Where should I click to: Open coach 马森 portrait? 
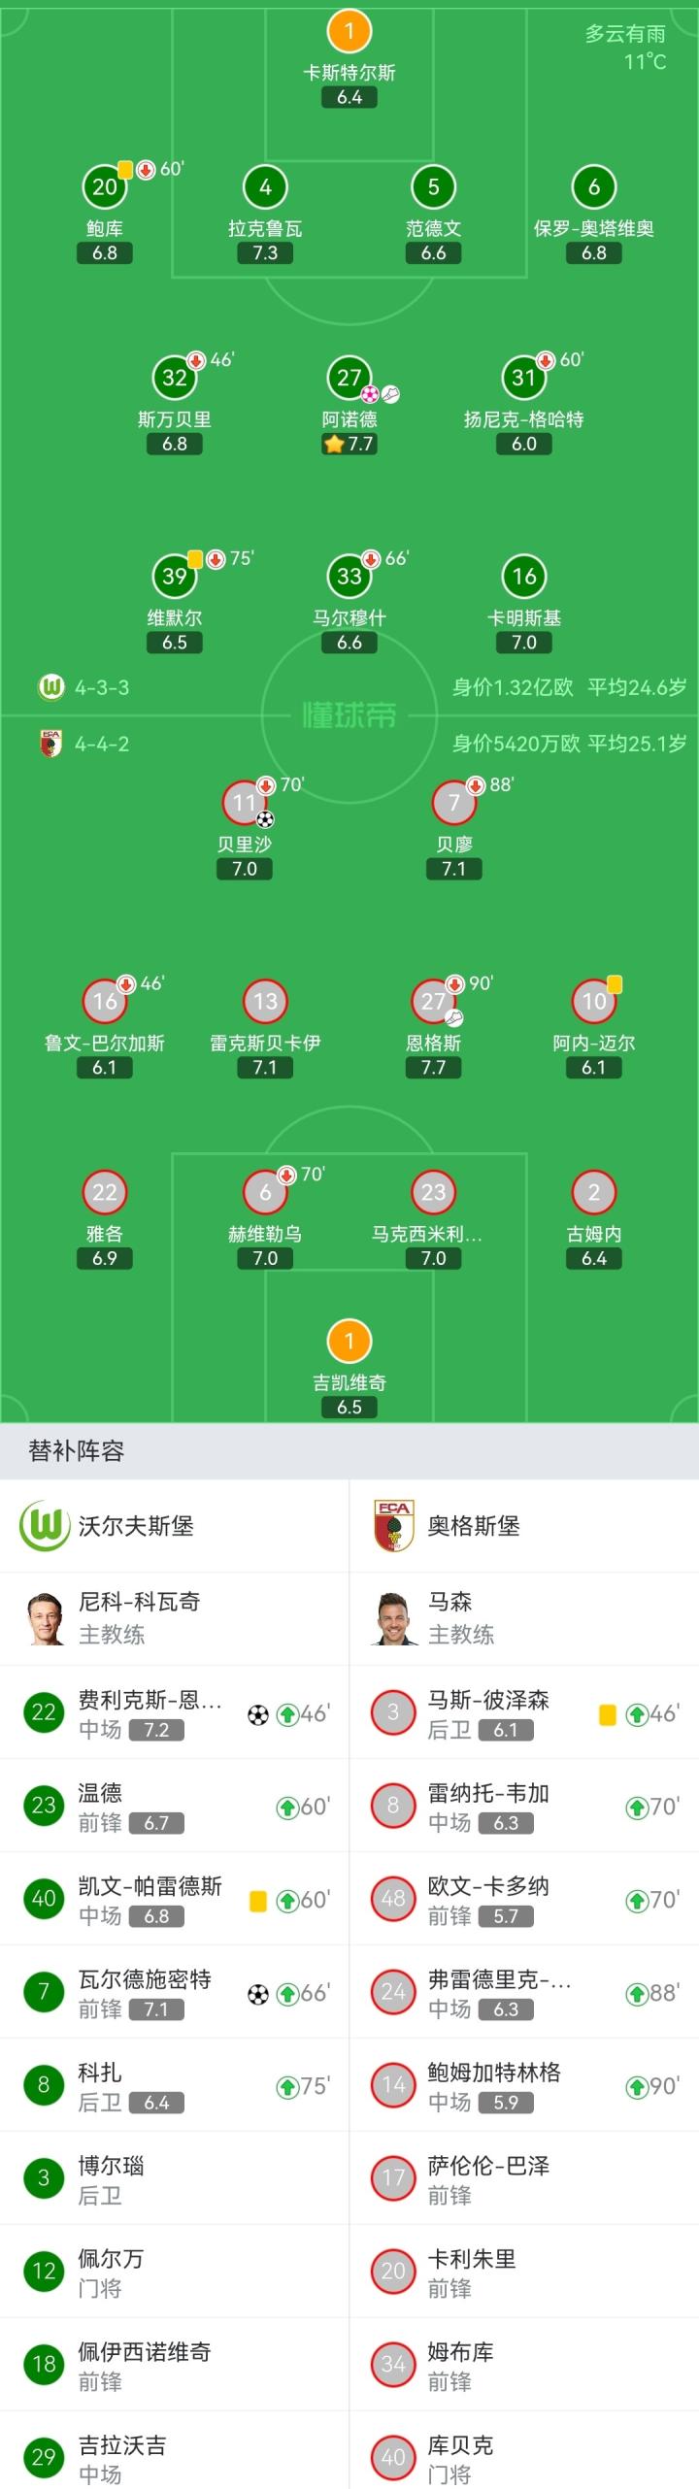[x=393, y=1619]
